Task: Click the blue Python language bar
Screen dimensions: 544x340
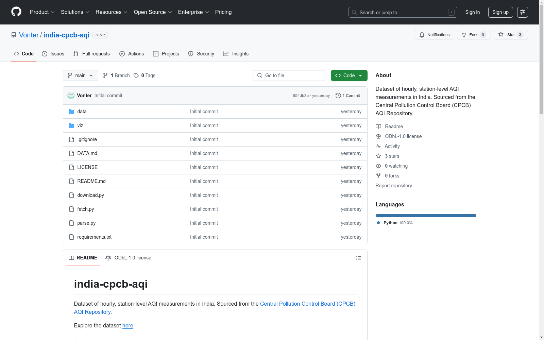Action: coord(426,216)
